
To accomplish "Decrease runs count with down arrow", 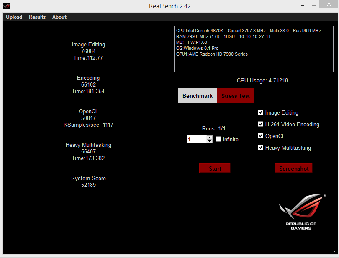I will tap(210, 141).
